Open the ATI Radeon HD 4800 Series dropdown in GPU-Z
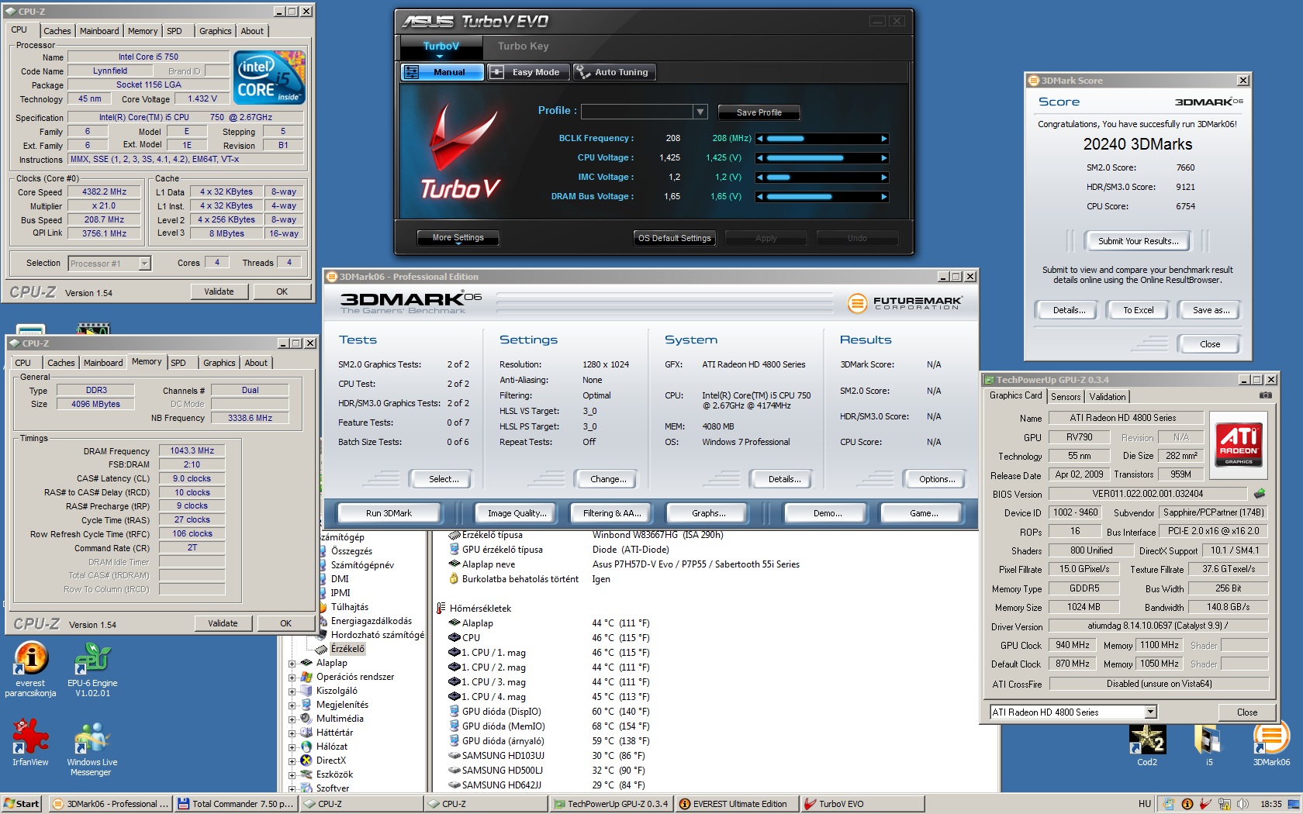The image size is (1303, 814). [x=1150, y=712]
